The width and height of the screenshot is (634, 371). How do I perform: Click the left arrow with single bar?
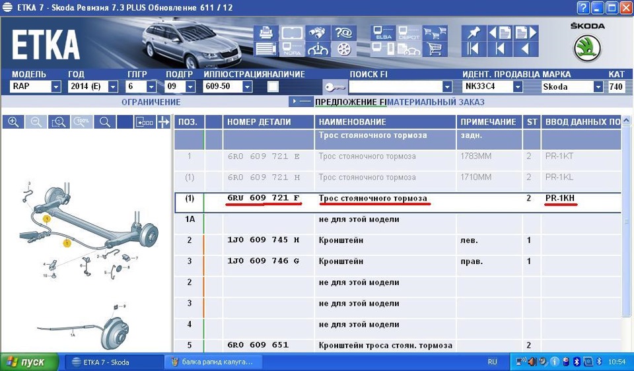pos(500,49)
